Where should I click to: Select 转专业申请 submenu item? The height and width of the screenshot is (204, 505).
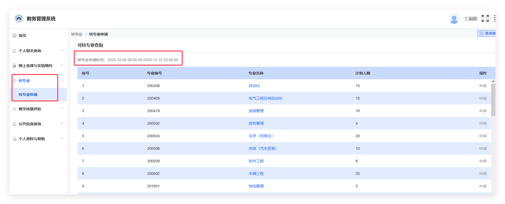(28, 95)
